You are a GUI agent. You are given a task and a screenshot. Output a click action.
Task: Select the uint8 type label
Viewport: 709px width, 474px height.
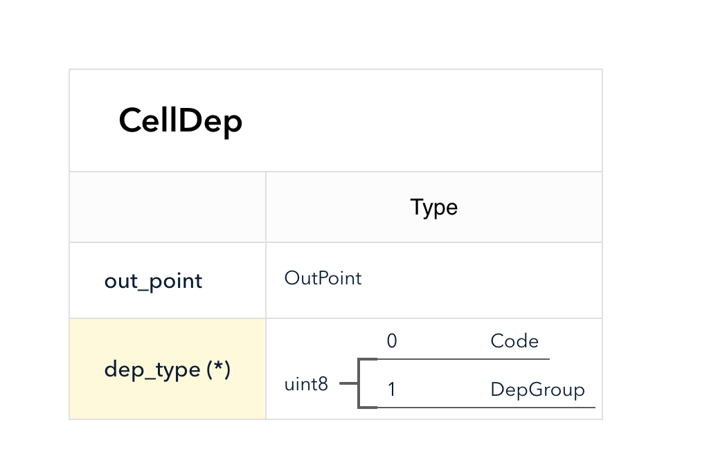(306, 385)
